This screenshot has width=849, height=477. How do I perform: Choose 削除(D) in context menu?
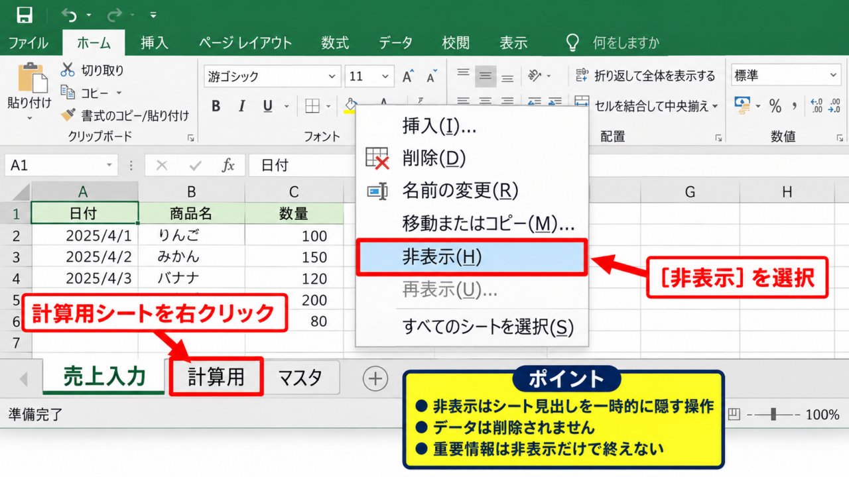[x=472, y=158]
